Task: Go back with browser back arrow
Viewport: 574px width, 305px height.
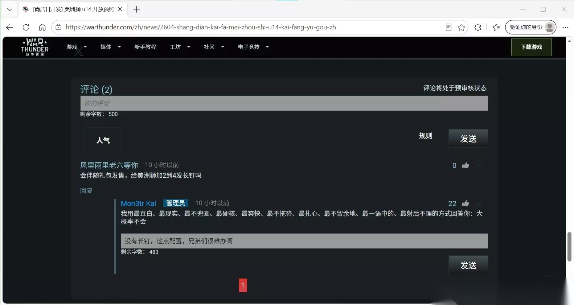Action: coord(9,27)
